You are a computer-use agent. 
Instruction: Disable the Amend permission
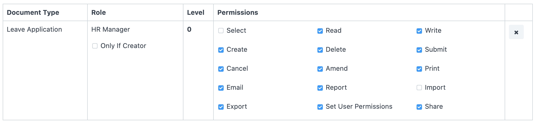point(320,69)
